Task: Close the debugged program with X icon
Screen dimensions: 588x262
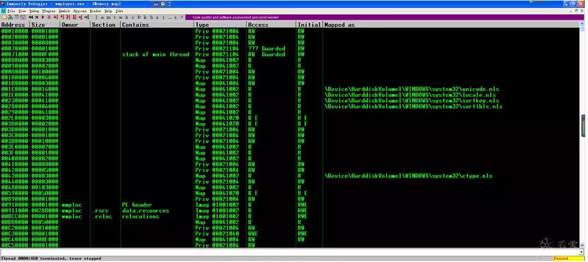Action: point(37,17)
